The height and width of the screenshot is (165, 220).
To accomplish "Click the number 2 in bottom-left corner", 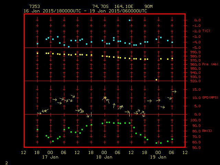I will coord(6,162).
